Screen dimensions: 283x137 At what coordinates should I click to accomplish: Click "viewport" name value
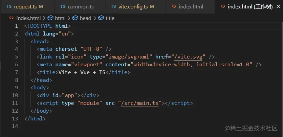(x=87, y=65)
